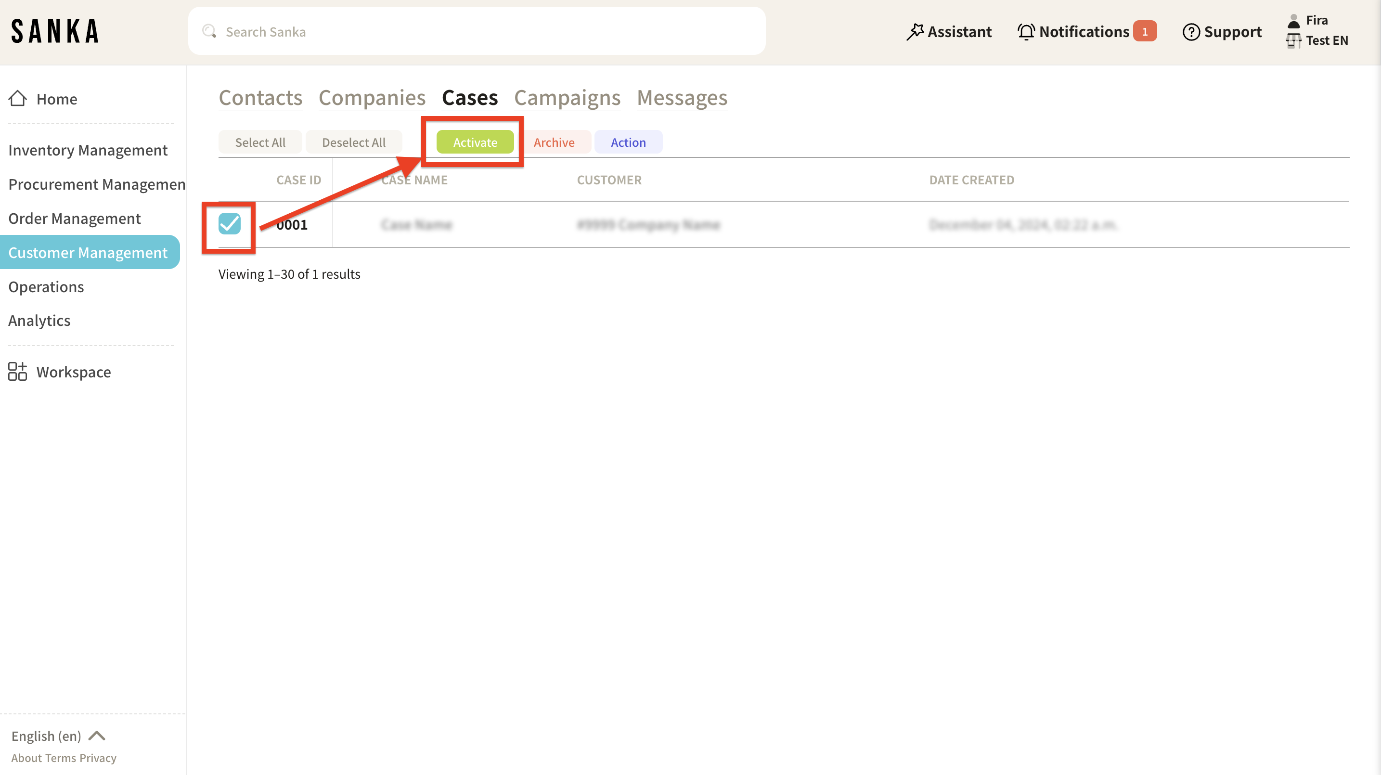Expand the English language selector chevron
Screen dimensions: 1381x775
tap(97, 736)
